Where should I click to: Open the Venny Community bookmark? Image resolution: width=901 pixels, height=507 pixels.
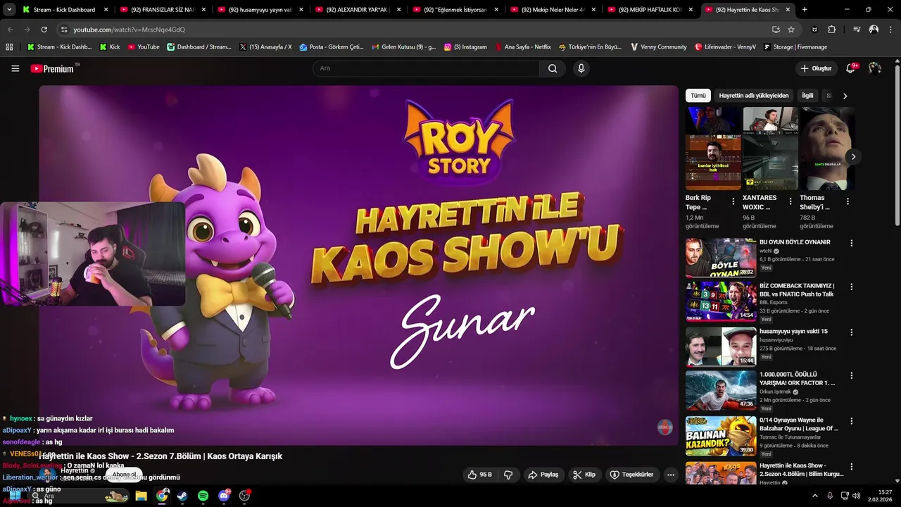(x=658, y=46)
